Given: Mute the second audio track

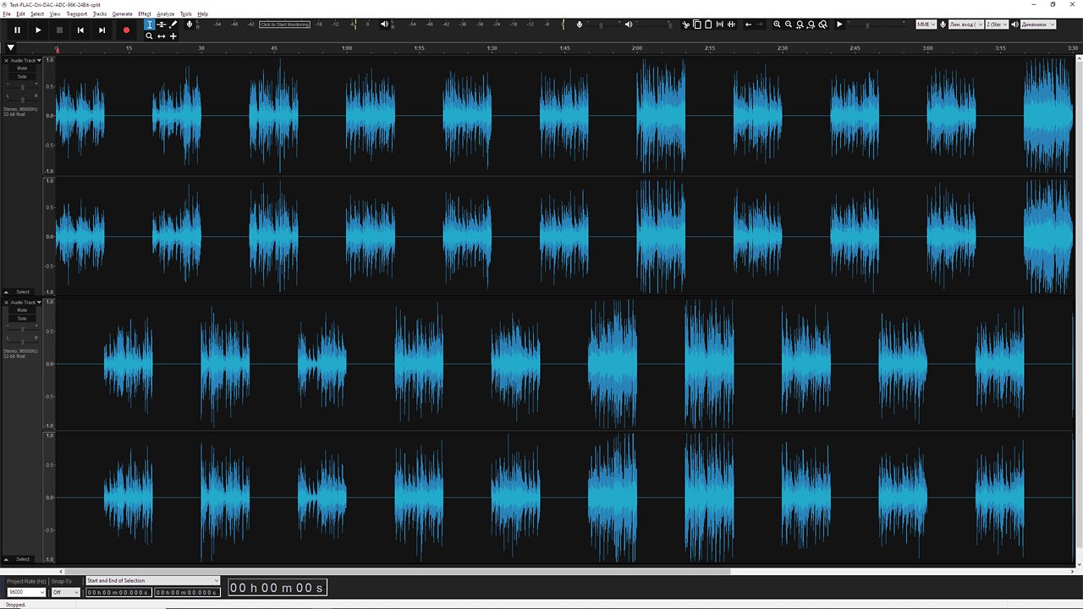Looking at the screenshot, I should (22, 310).
